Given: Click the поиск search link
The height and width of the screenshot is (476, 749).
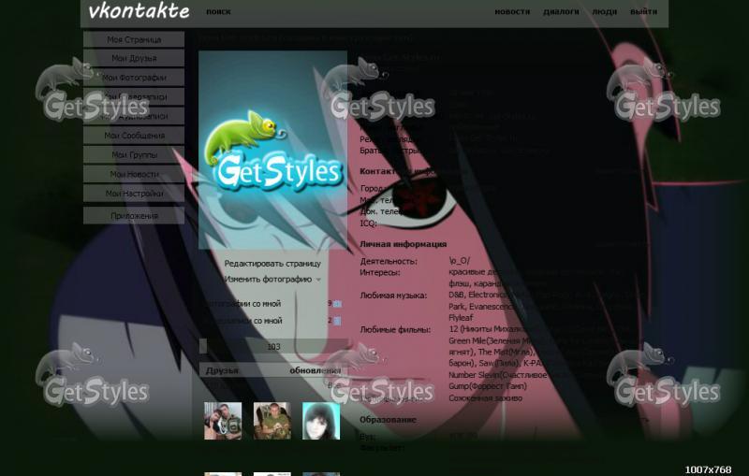Looking at the screenshot, I should click(x=218, y=12).
